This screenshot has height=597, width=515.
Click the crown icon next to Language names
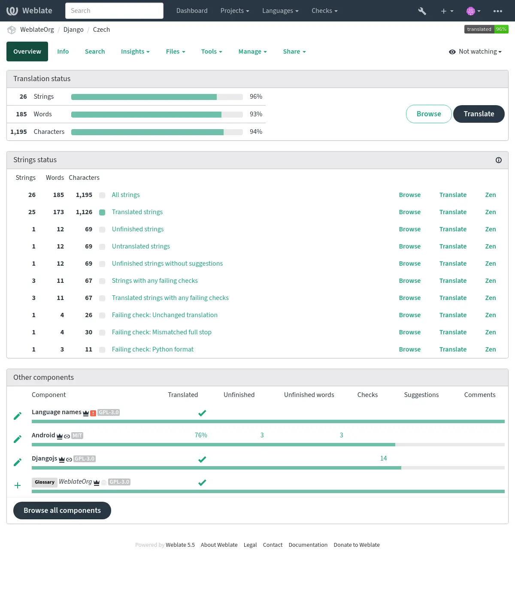tap(86, 413)
